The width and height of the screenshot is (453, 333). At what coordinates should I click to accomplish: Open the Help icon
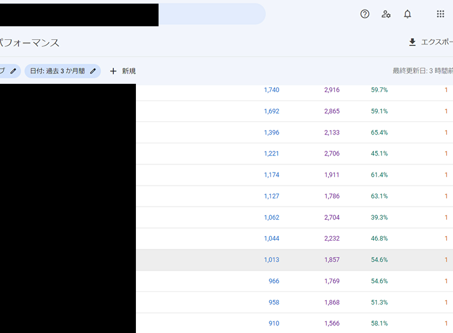click(365, 14)
